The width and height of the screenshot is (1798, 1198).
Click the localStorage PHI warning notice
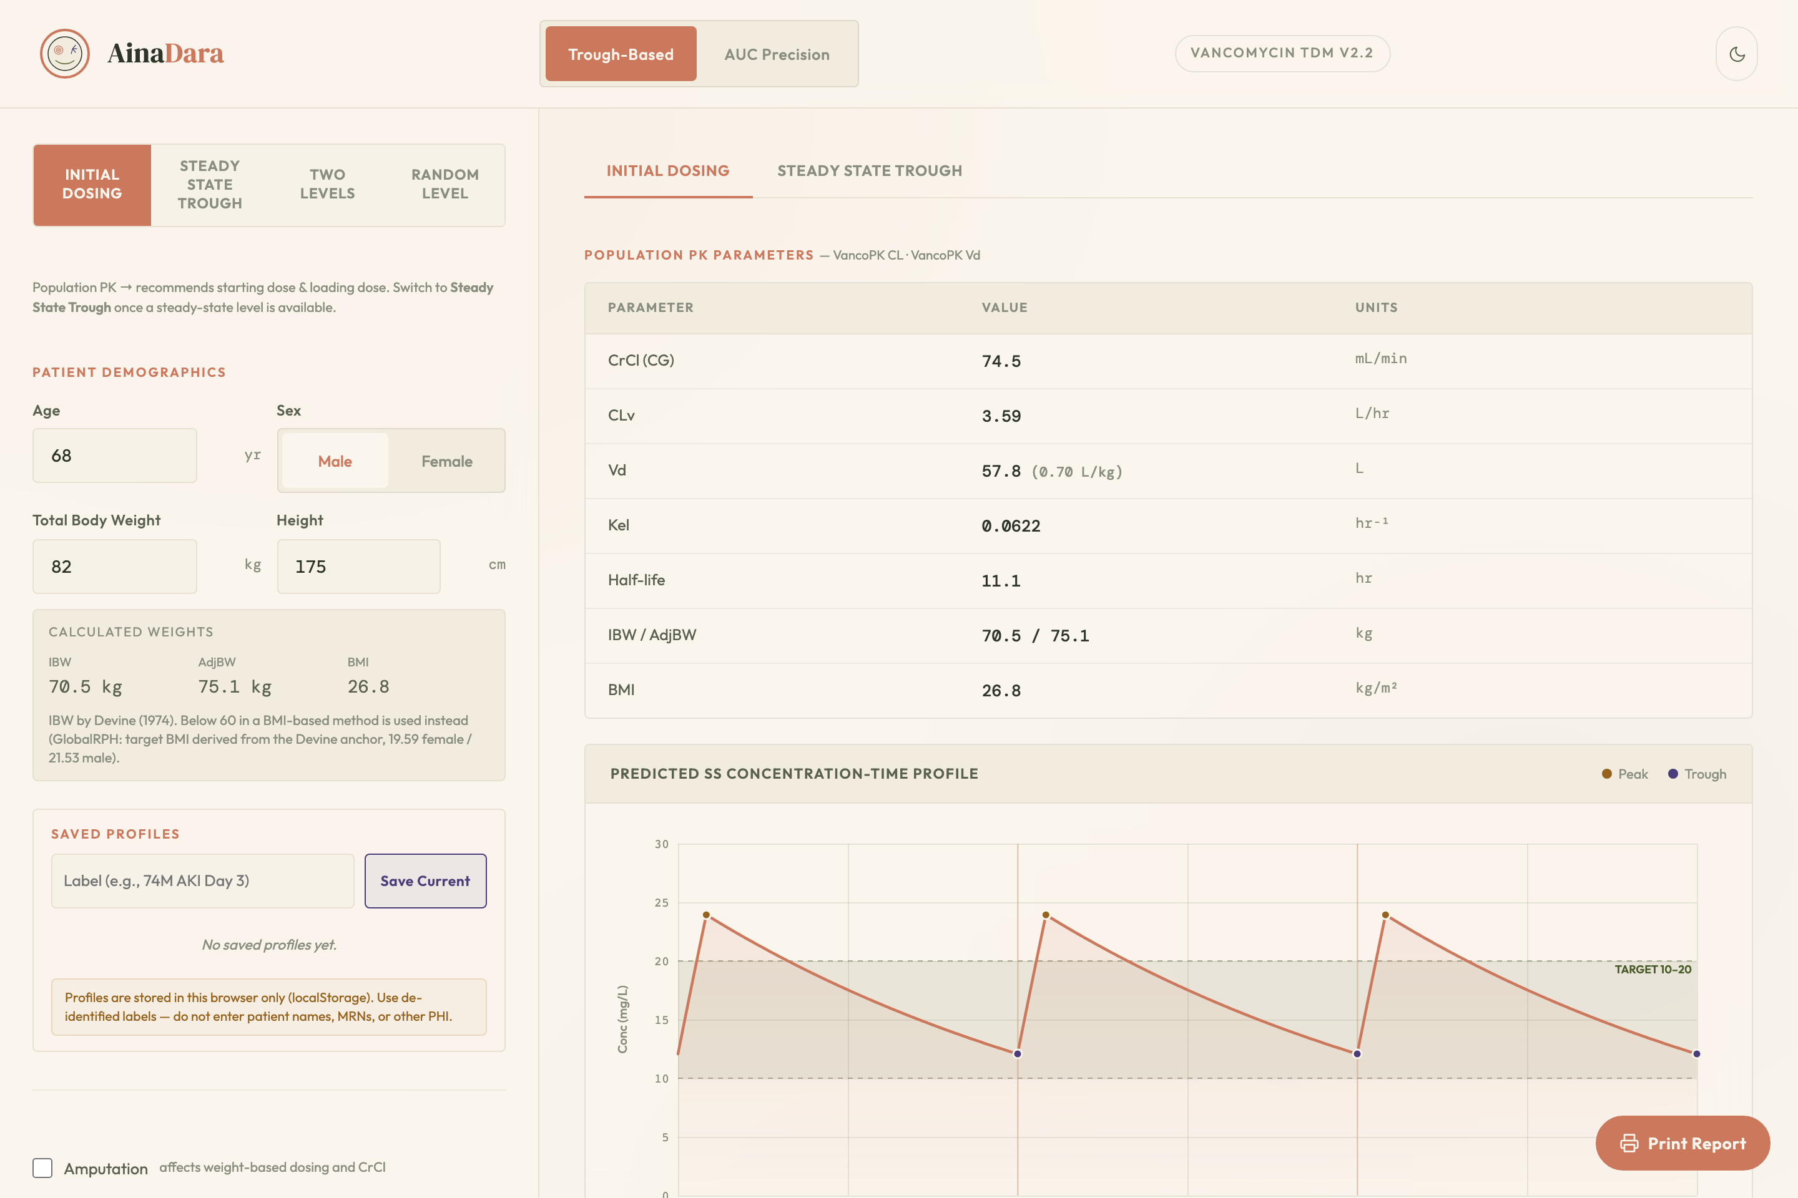[x=269, y=1007]
